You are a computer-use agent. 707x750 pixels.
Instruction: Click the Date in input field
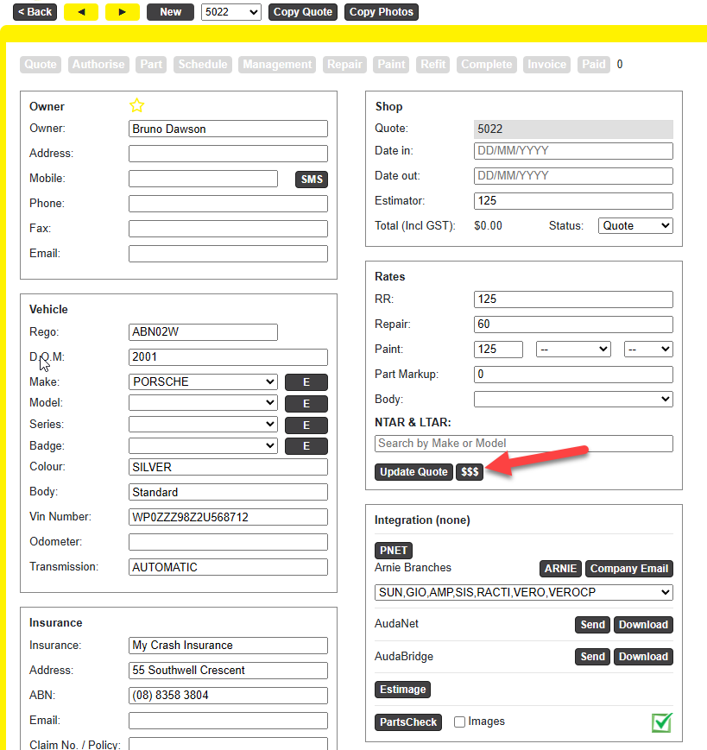click(x=573, y=151)
